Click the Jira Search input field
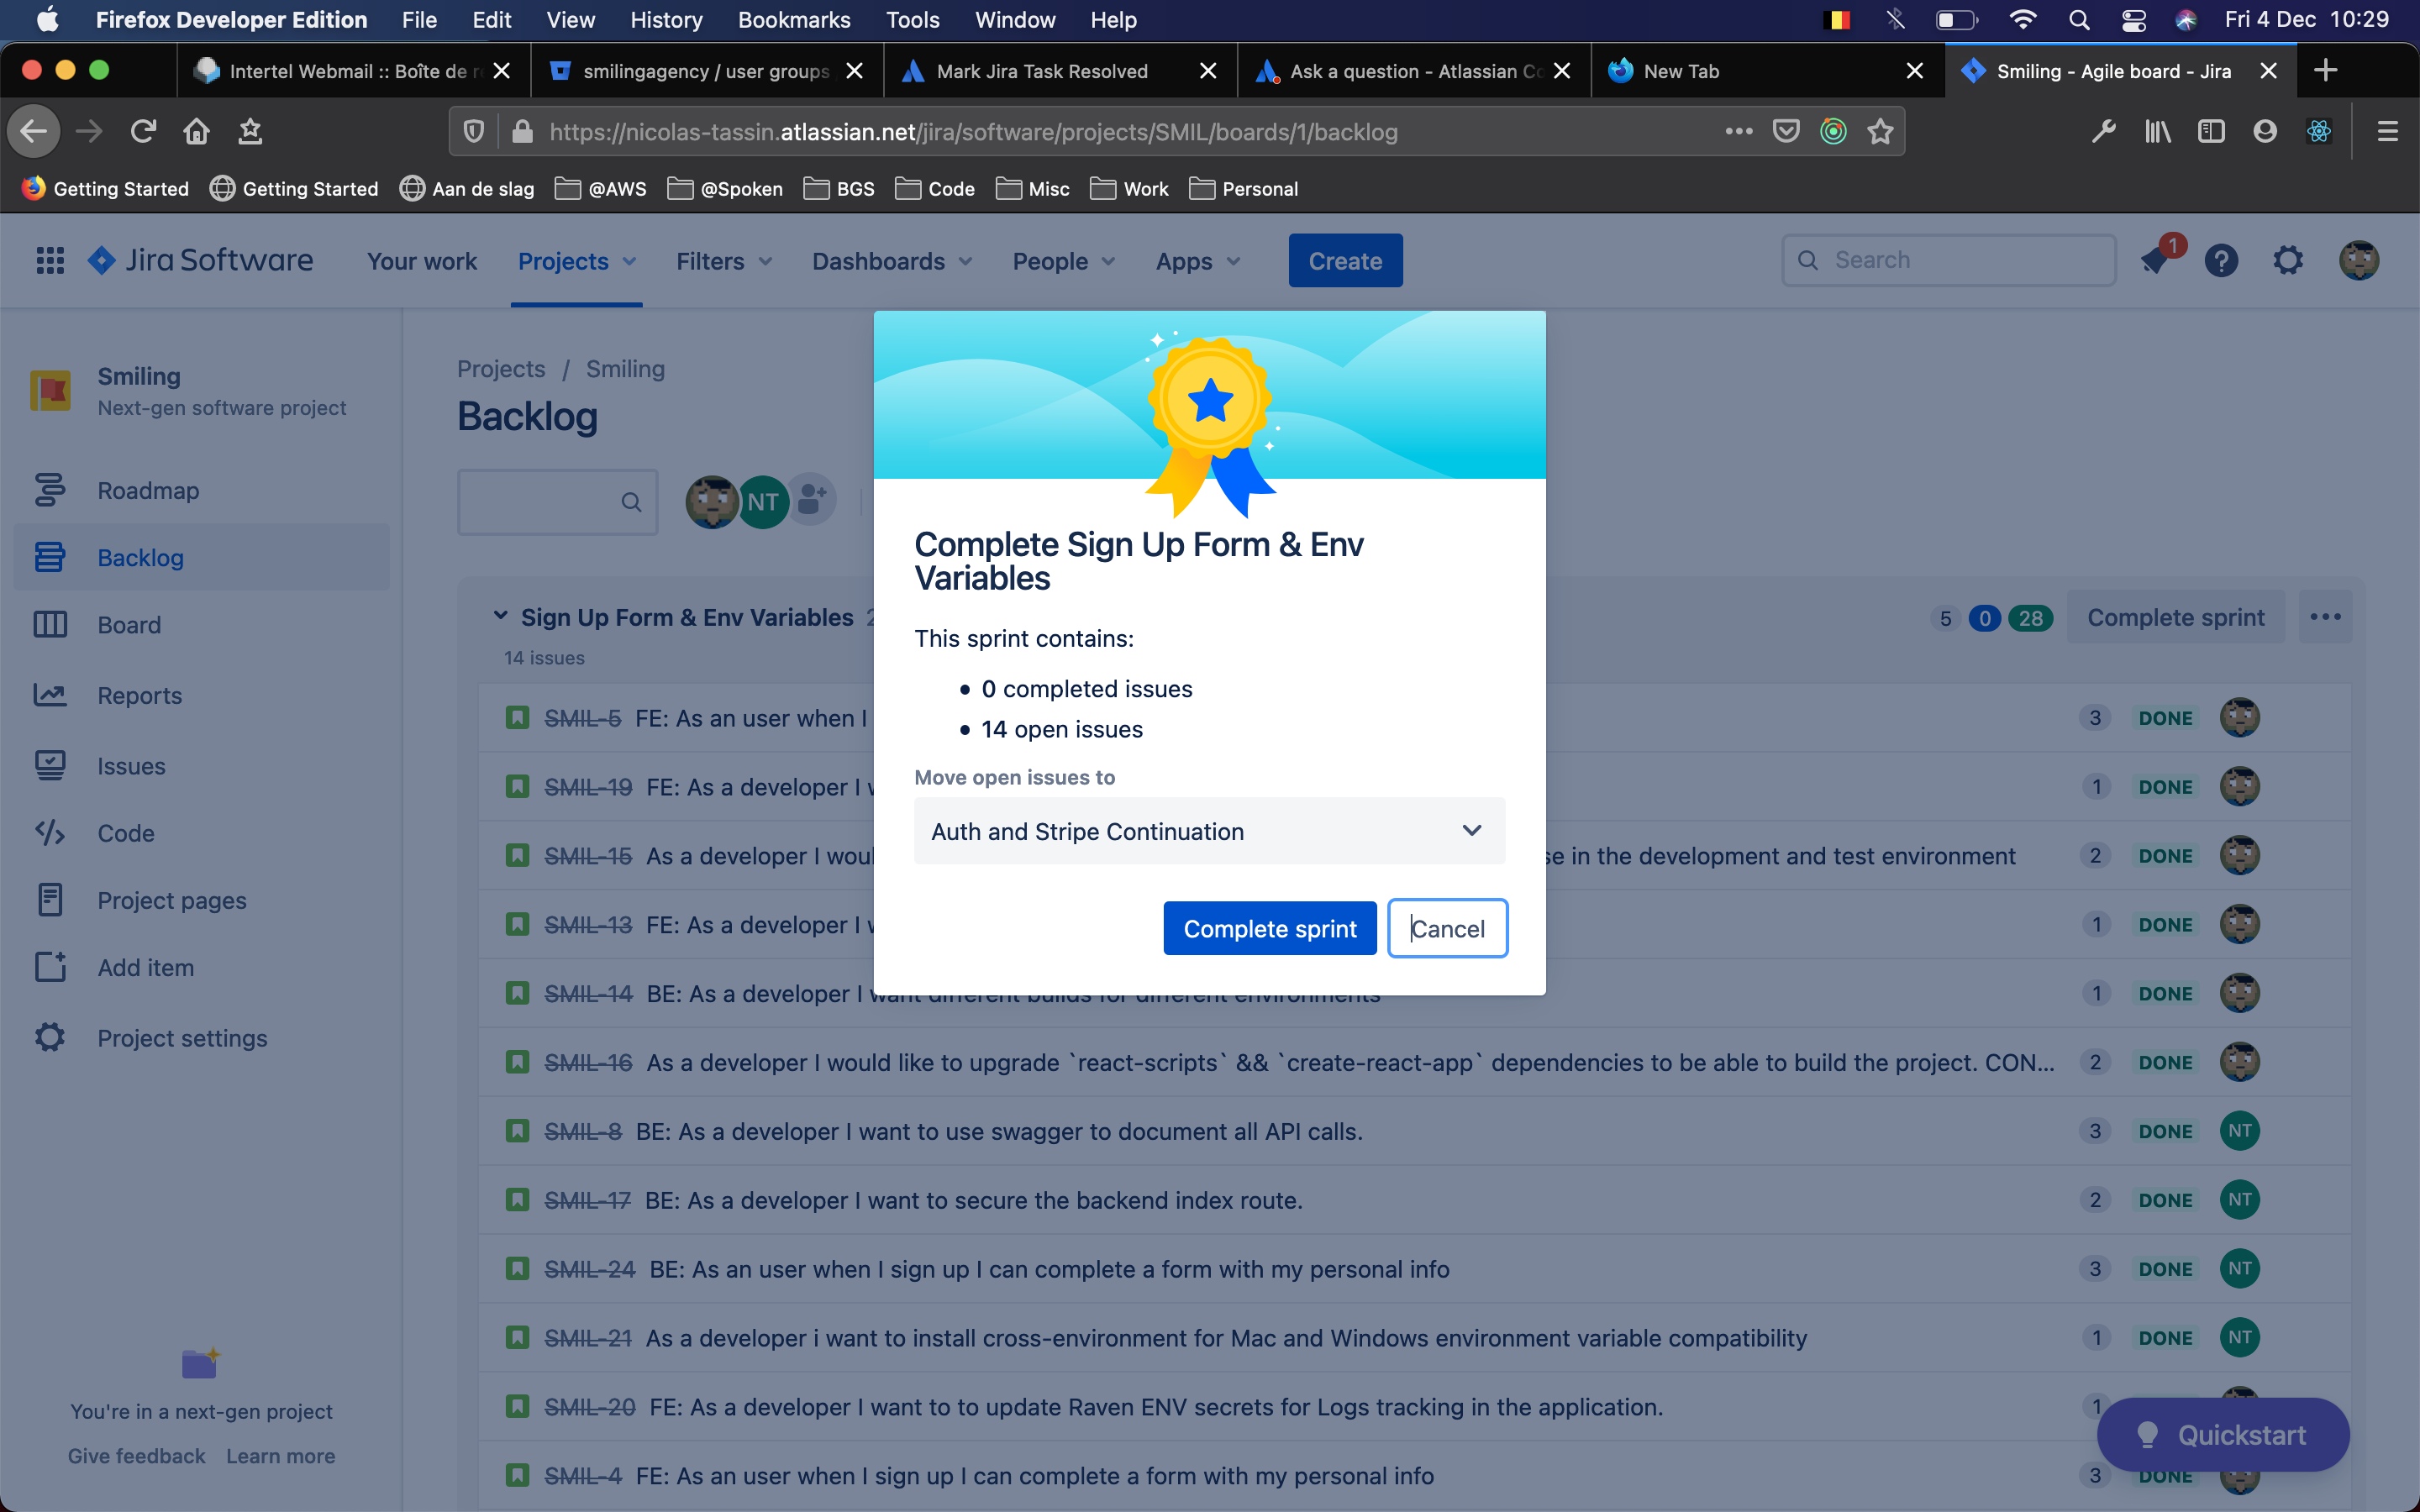The image size is (2420, 1512). pyautogui.click(x=1948, y=260)
